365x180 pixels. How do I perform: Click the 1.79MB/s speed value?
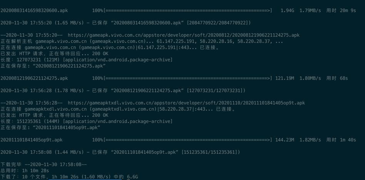[x=310, y=10]
